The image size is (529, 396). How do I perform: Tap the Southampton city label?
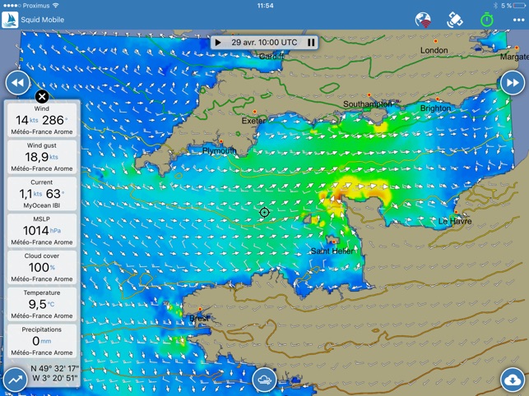[x=368, y=104]
